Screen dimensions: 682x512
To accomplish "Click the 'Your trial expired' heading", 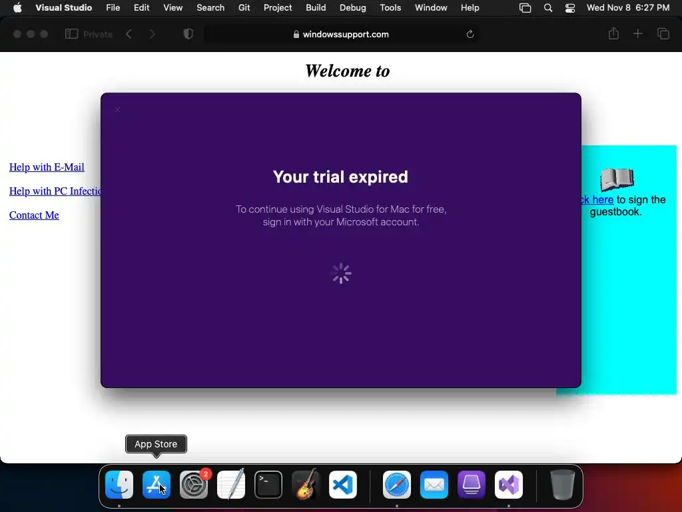I will pos(340,177).
